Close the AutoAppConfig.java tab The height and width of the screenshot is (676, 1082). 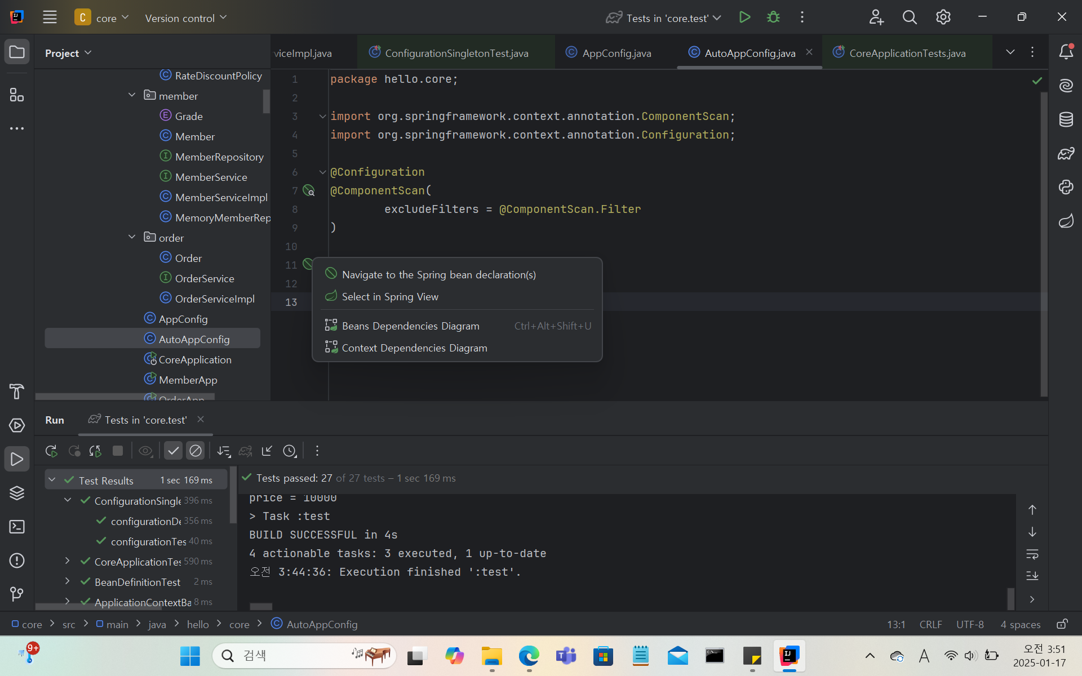(809, 52)
